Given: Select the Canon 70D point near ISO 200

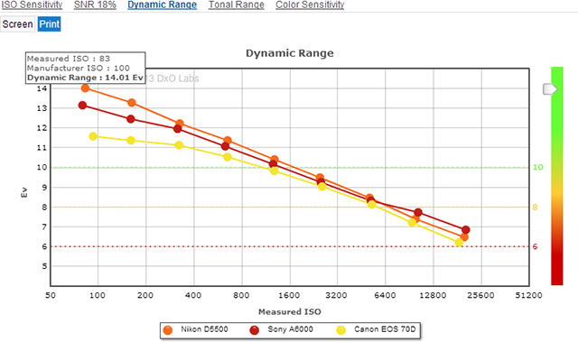Looking at the screenshot, I should point(131,140).
